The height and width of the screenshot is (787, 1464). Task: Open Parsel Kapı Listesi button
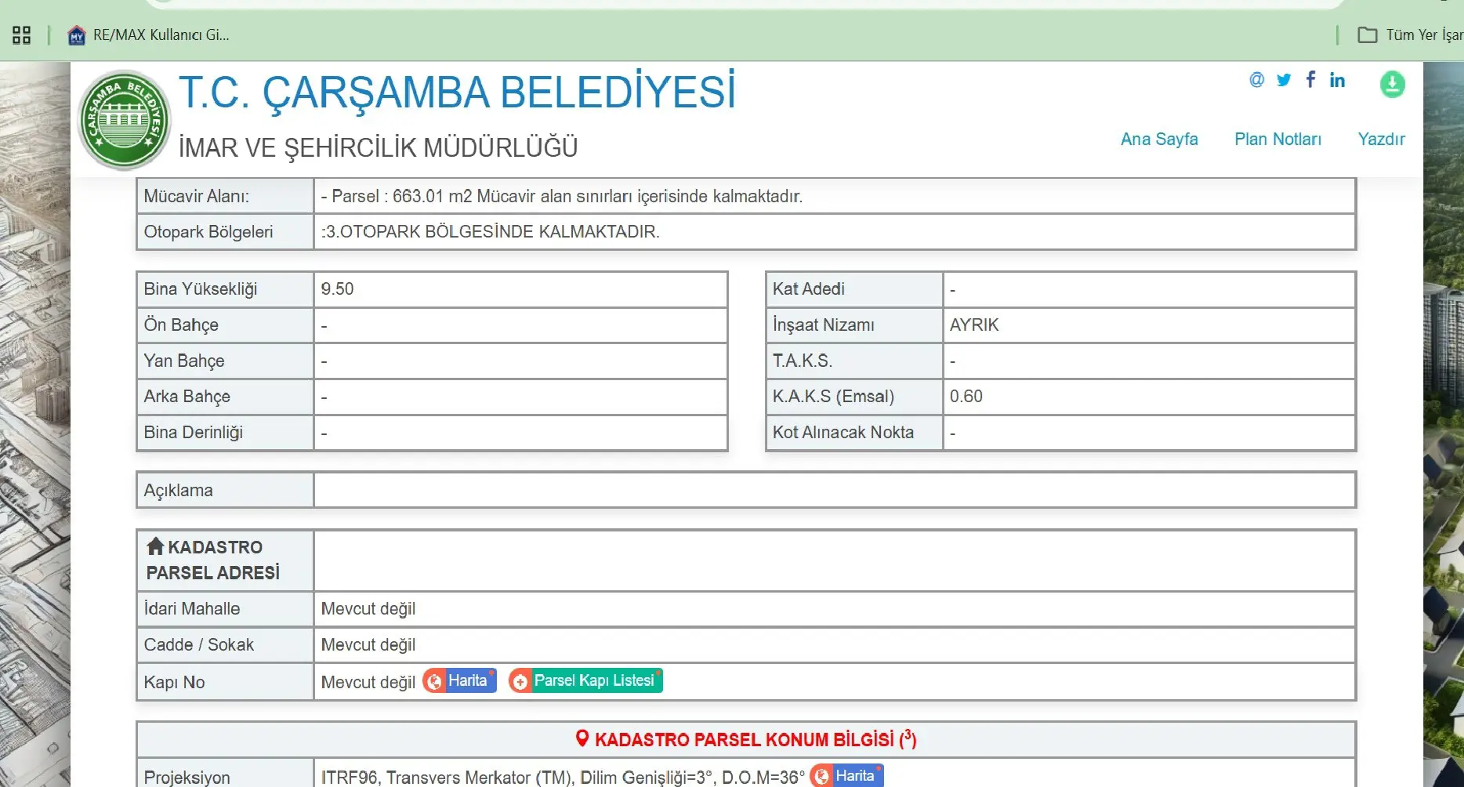585,680
